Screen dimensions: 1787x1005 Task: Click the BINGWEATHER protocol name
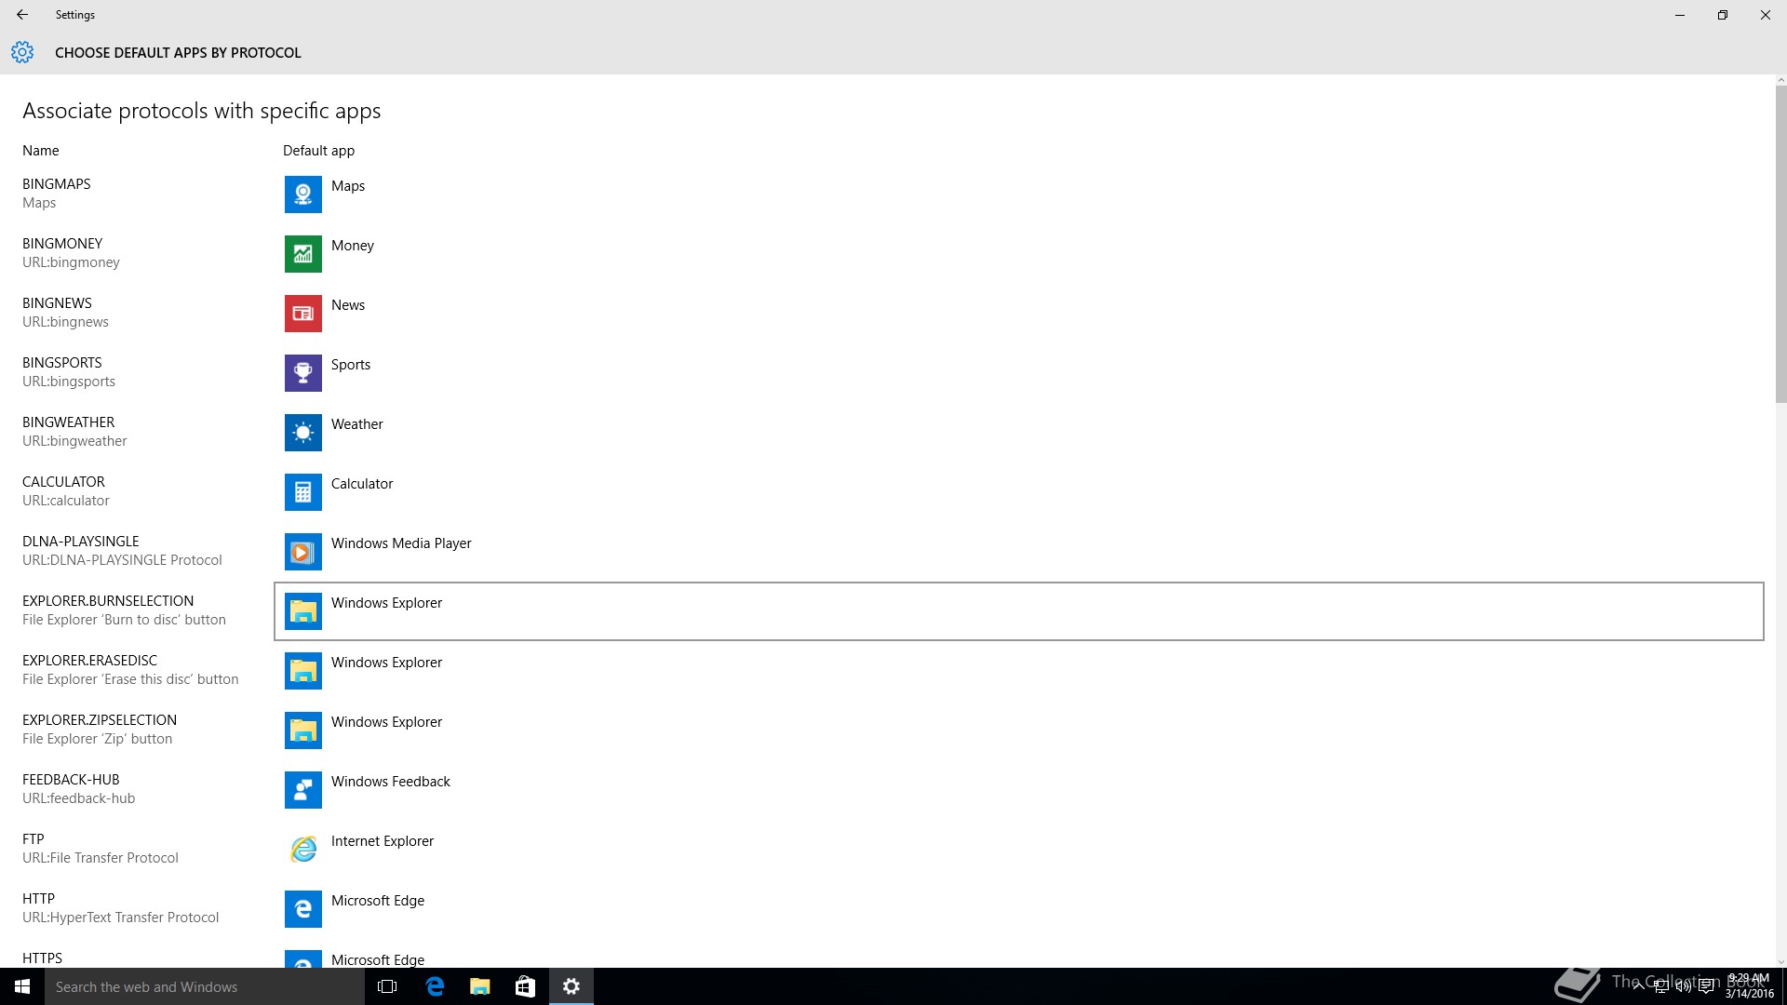[x=69, y=422]
